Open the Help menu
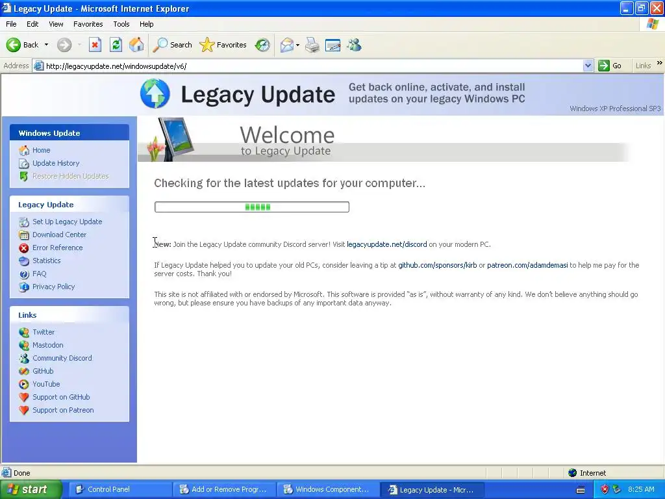This screenshot has height=499, width=665. click(x=147, y=24)
